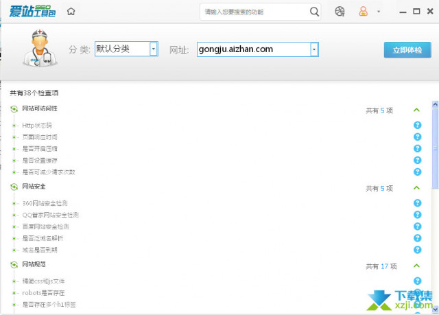This screenshot has width=439, height=315.
Task: Open the 分类 category dropdown arrow
Action: 154,49
